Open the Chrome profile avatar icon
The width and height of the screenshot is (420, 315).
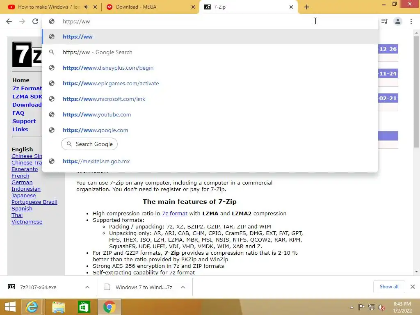coord(398,21)
